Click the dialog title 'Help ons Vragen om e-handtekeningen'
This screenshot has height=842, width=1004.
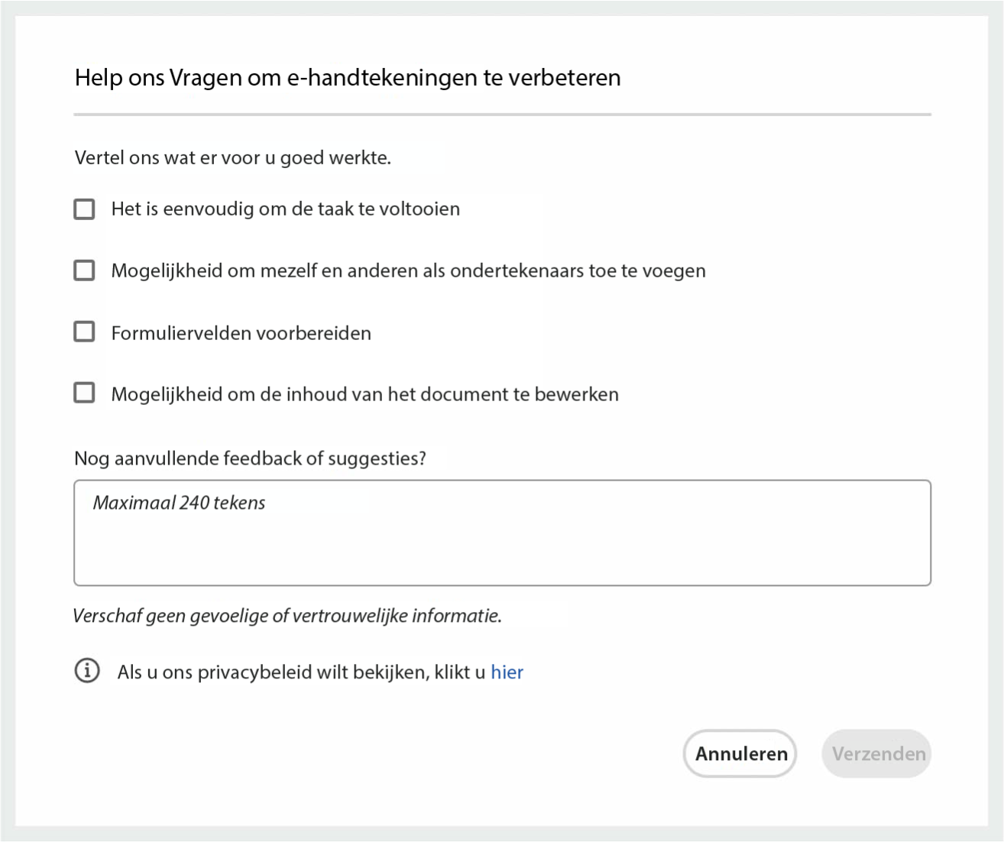pos(348,78)
